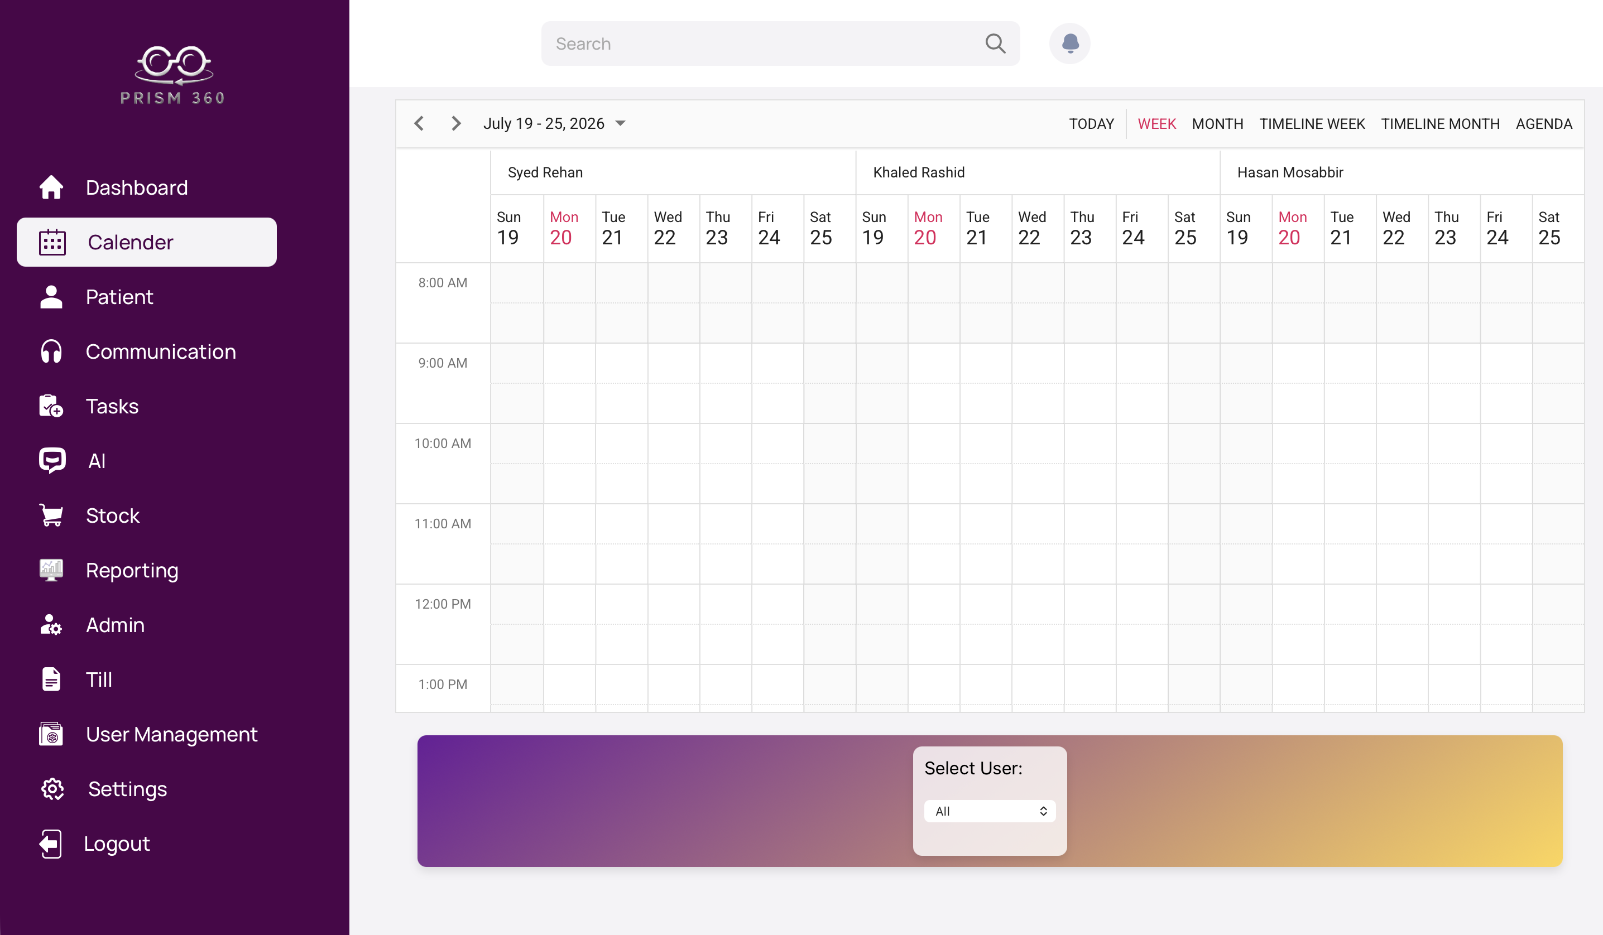
Task: Click the Stock cart icon
Action: click(51, 515)
